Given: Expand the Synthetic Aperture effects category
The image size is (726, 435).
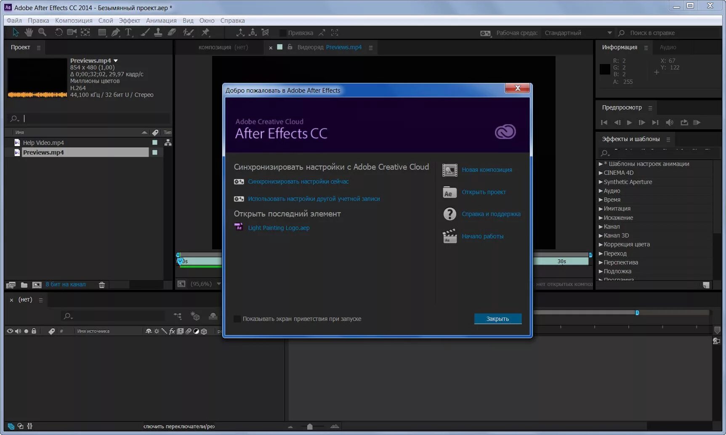Looking at the screenshot, I should click(601, 182).
